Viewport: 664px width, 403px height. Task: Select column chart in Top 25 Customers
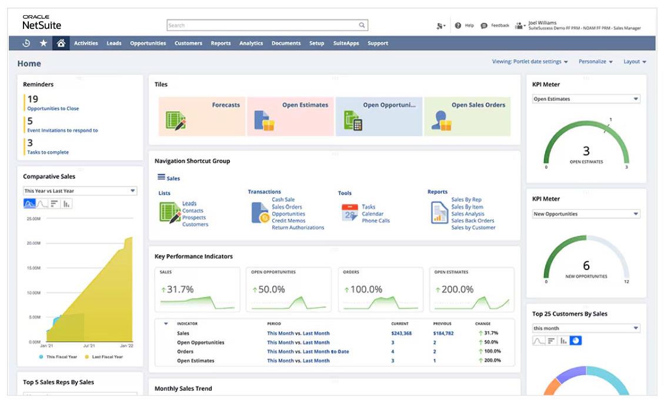(x=563, y=341)
